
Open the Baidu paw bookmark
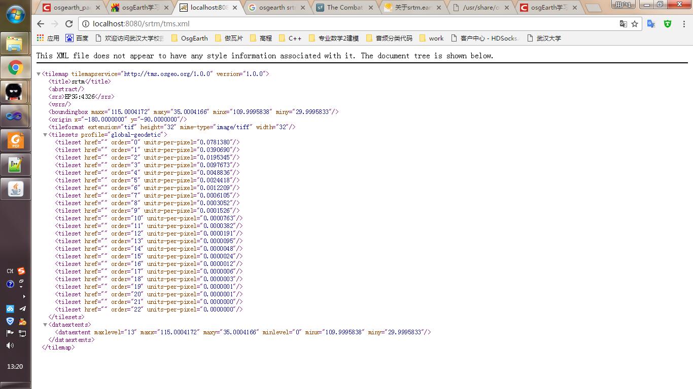pos(77,38)
